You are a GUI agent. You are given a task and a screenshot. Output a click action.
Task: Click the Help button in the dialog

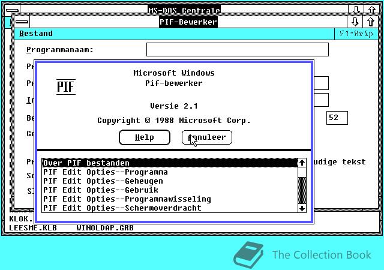point(145,137)
